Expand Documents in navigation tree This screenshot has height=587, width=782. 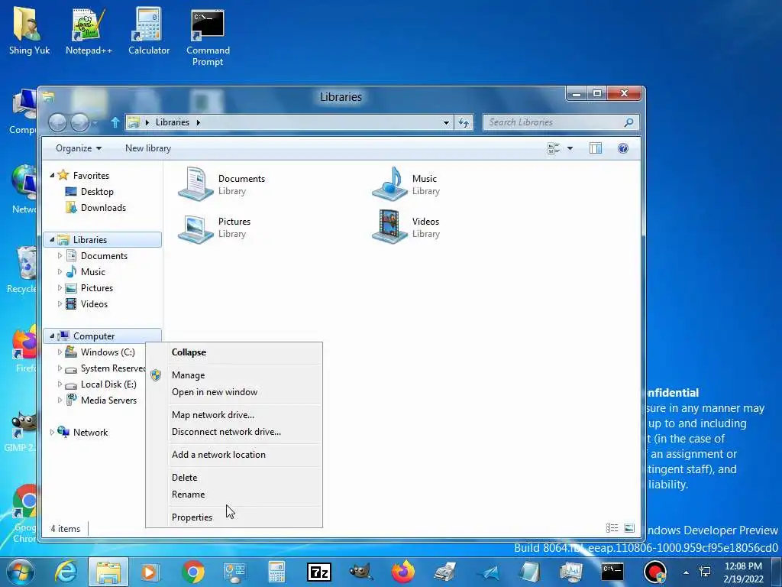pyautogui.click(x=60, y=255)
